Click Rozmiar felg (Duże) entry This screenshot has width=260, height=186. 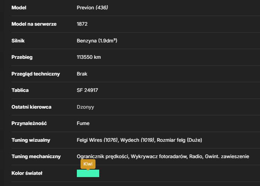(179, 140)
